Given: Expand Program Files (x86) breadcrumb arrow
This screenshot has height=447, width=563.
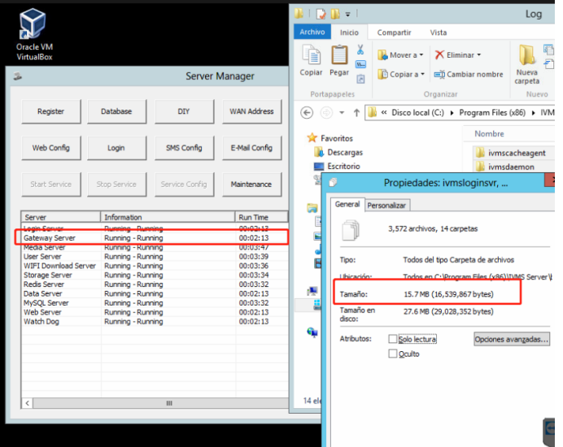Looking at the screenshot, I should (533, 113).
